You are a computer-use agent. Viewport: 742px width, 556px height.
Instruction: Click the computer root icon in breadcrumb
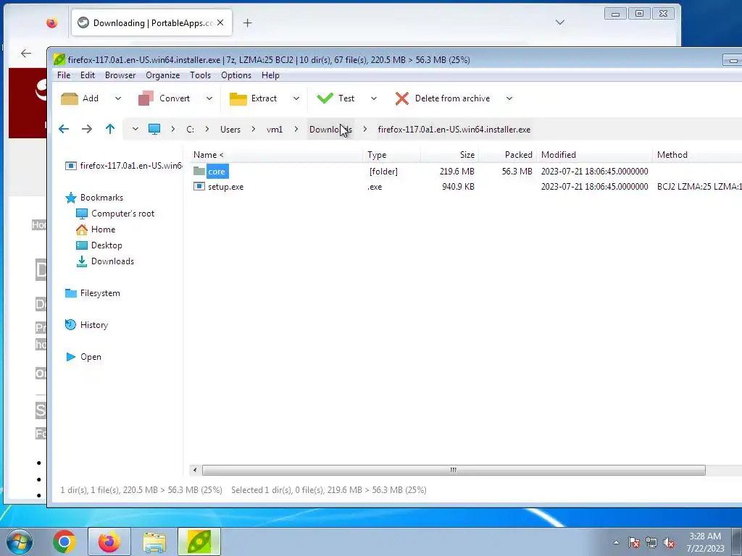tap(154, 129)
